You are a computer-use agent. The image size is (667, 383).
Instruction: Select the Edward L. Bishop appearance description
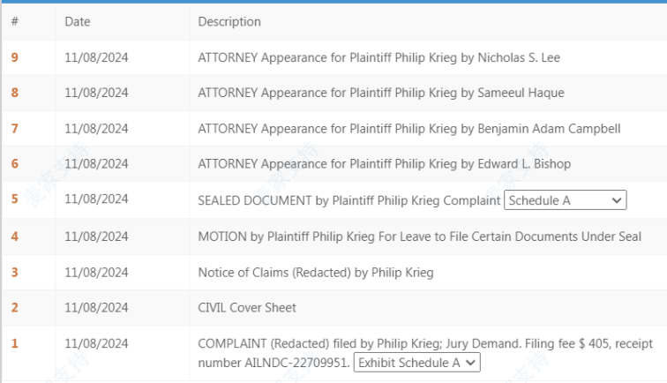tap(384, 164)
